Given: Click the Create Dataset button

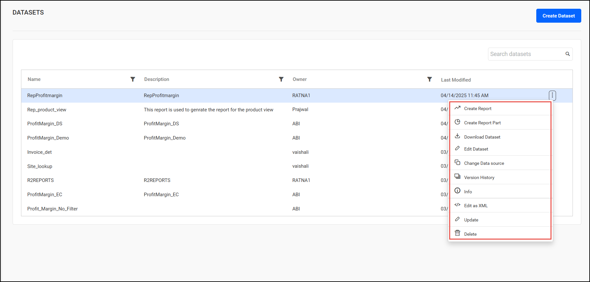Looking at the screenshot, I should pyautogui.click(x=558, y=16).
